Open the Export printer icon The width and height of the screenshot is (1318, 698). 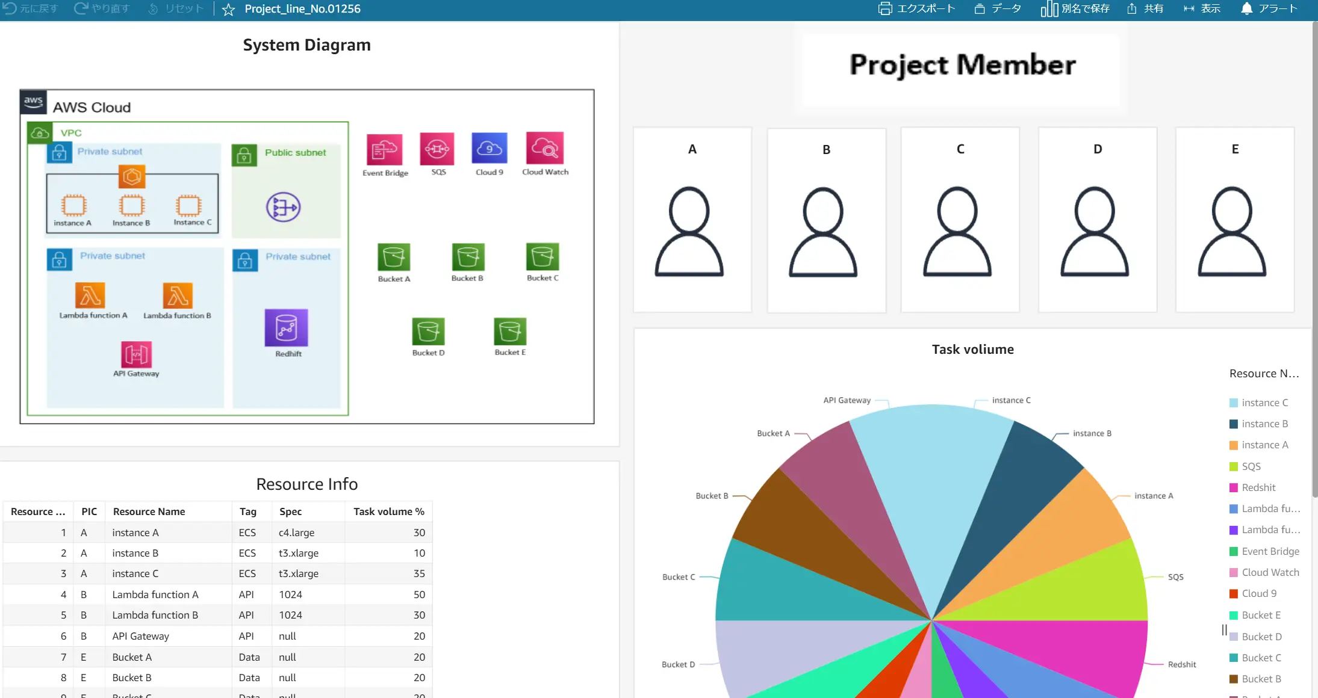pyautogui.click(x=884, y=8)
